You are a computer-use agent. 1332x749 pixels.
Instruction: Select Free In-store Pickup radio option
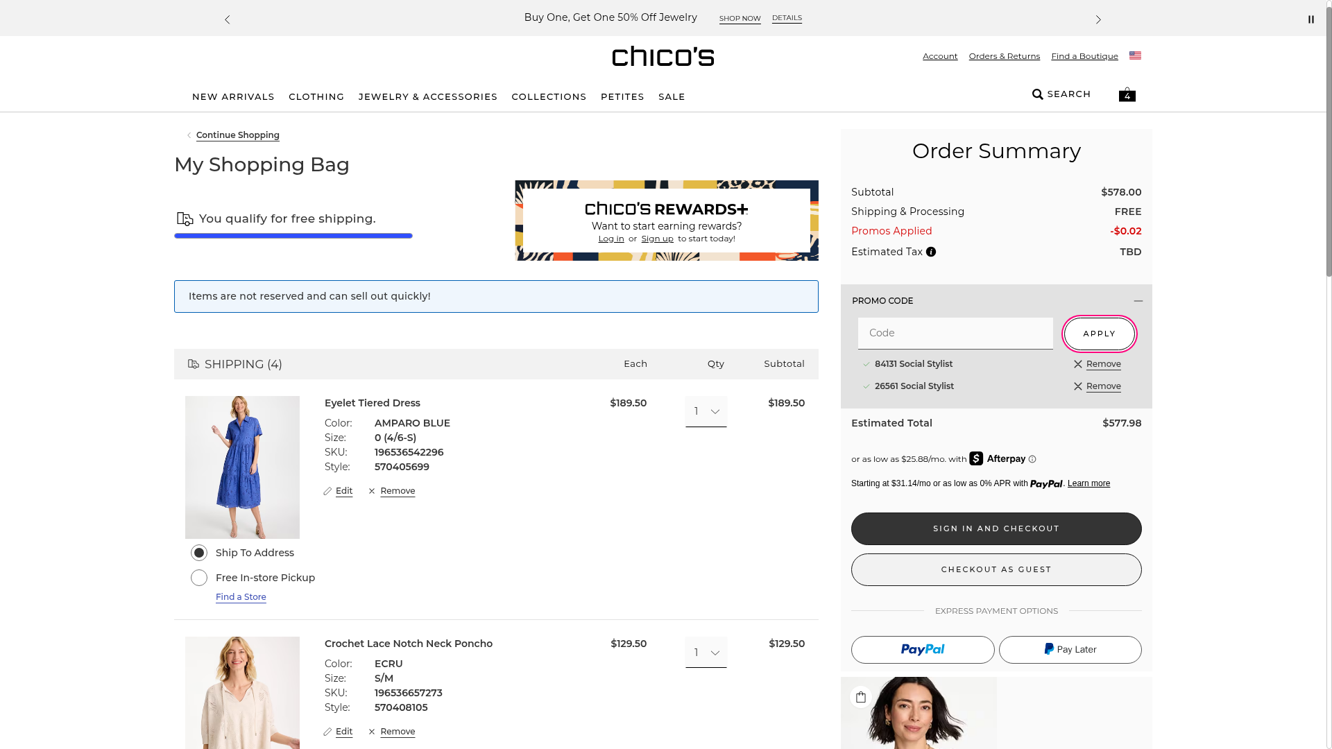click(x=199, y=578)
